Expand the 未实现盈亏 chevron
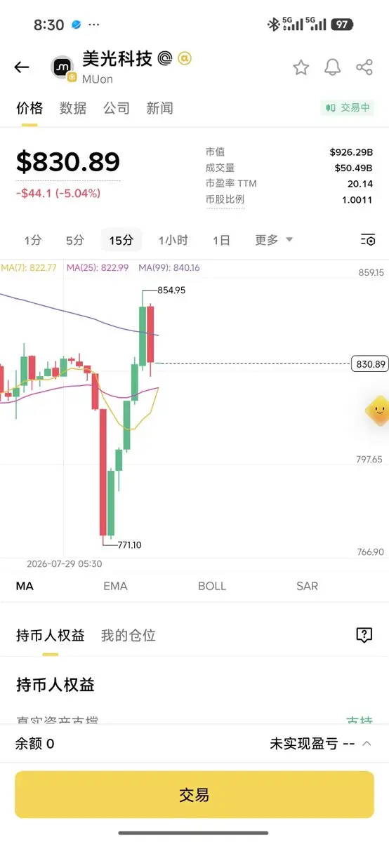The height and width of the screenshot is (842, 389). tap(367, 744)
